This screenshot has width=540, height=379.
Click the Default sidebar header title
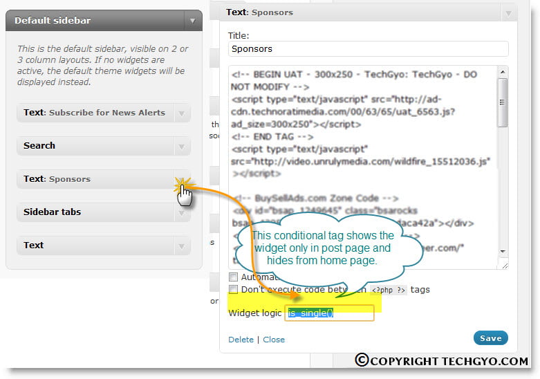53,20
